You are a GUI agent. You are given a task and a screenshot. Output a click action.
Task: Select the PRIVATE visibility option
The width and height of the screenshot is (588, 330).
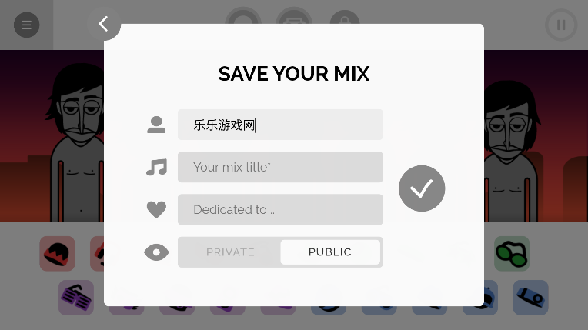[x=230, y=252]
